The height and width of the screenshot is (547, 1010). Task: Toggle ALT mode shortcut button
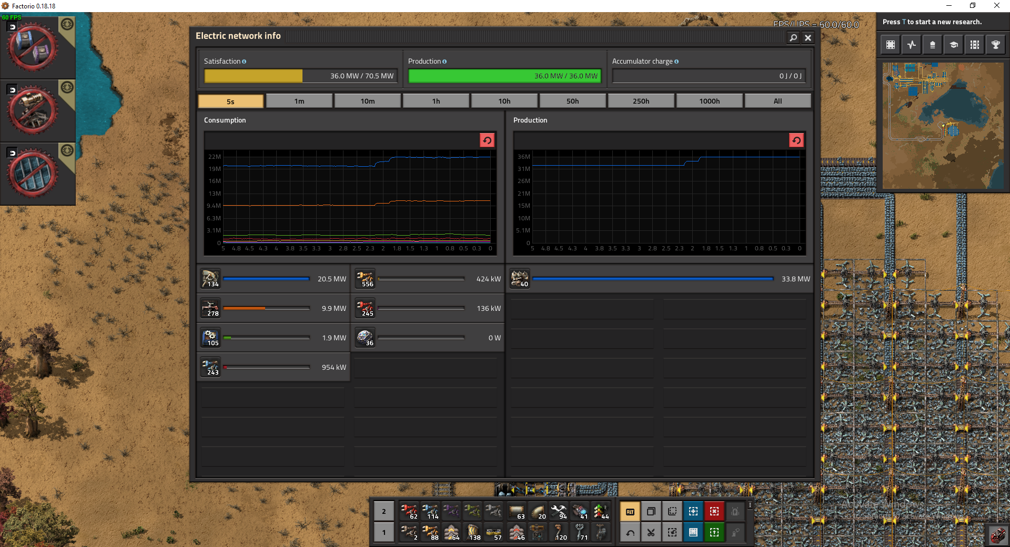tap(630, 511)
